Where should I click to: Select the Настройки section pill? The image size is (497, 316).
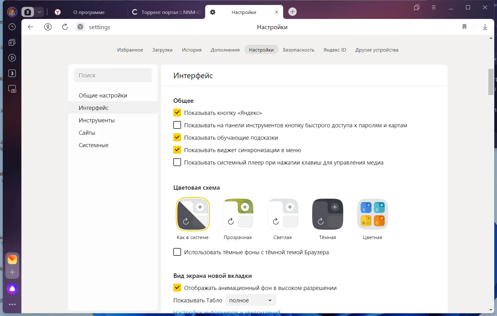click(x=261, y=50)
